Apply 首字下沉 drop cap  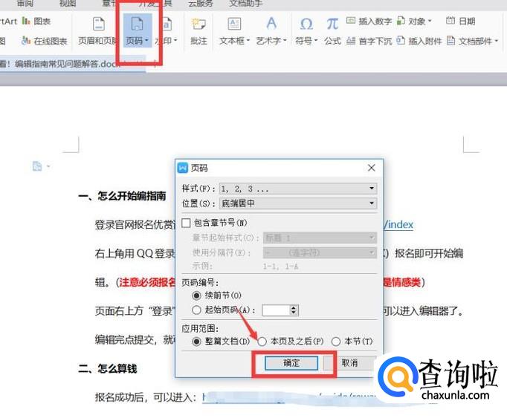pos(369,41)
